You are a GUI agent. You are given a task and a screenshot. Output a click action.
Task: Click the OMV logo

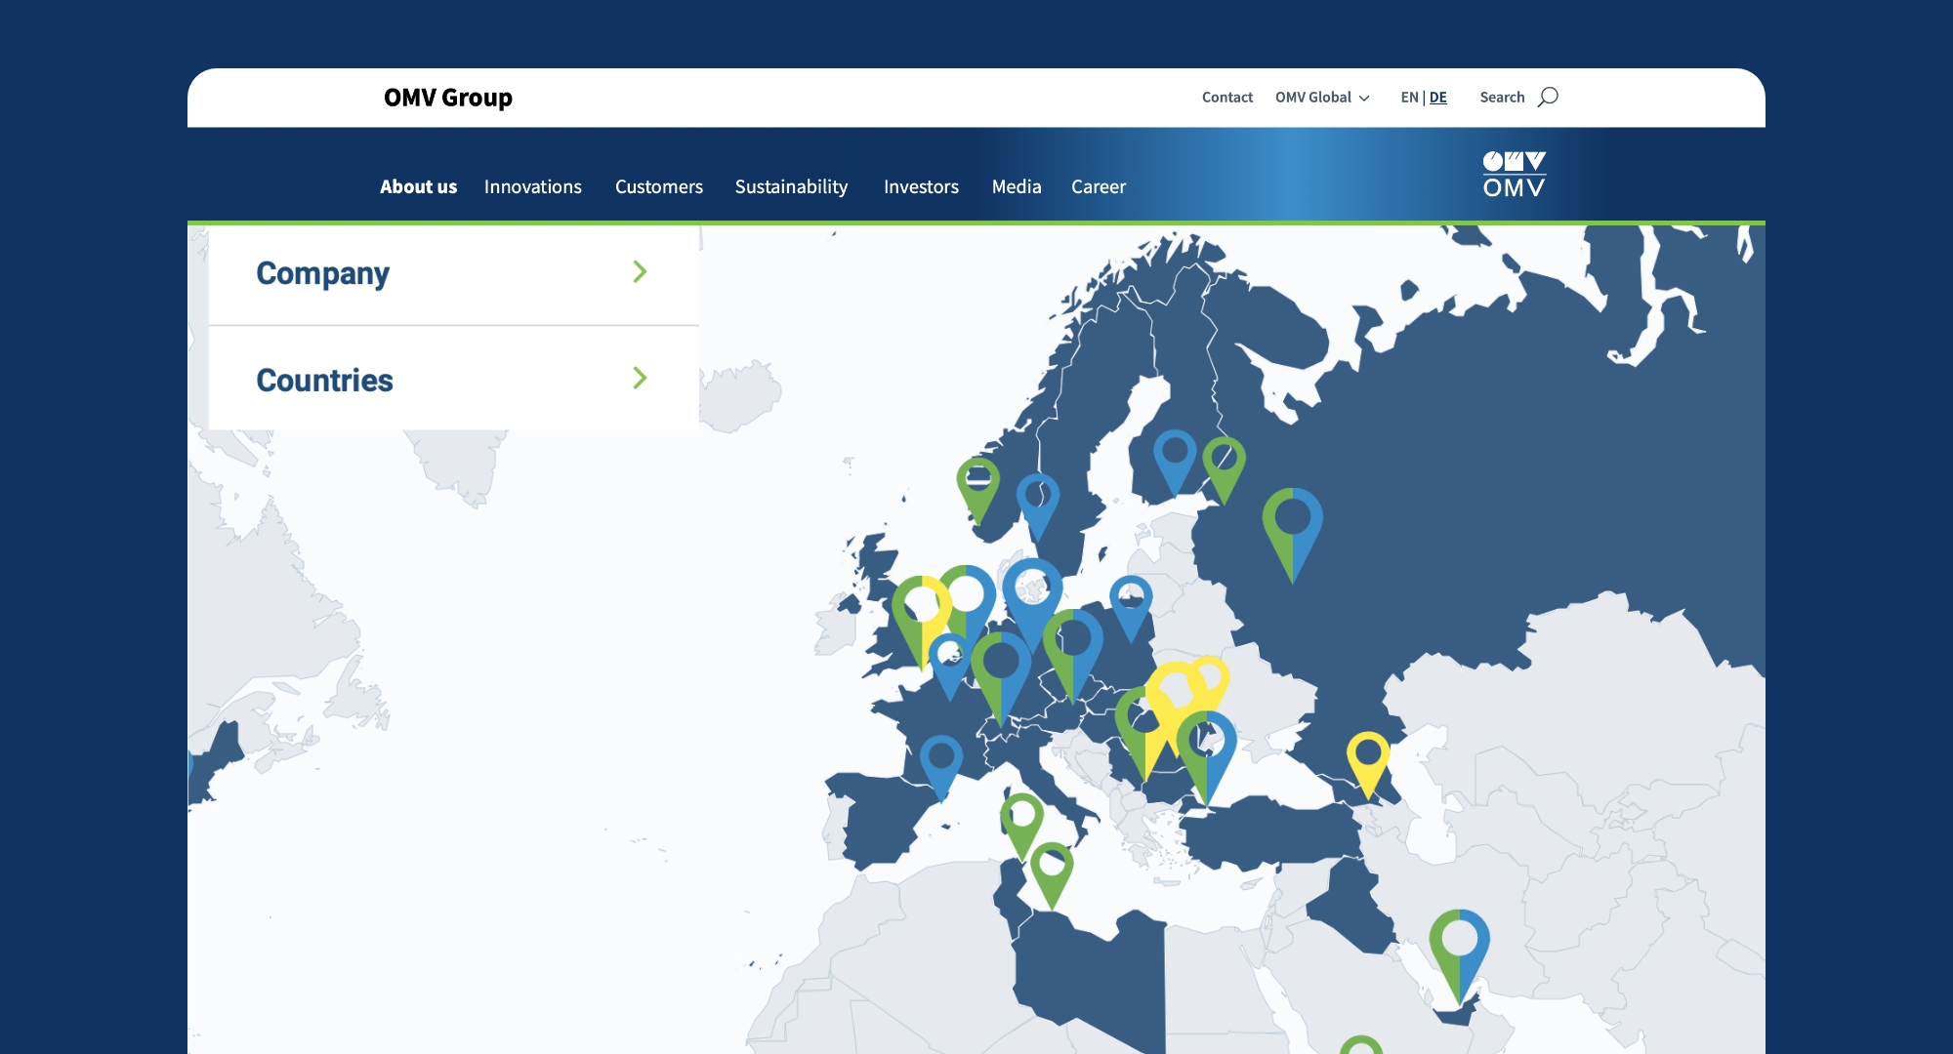(x=1514, y=175)
